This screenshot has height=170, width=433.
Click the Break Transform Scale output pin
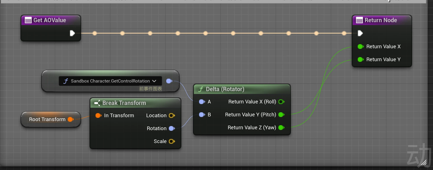[x=172, y=141]
